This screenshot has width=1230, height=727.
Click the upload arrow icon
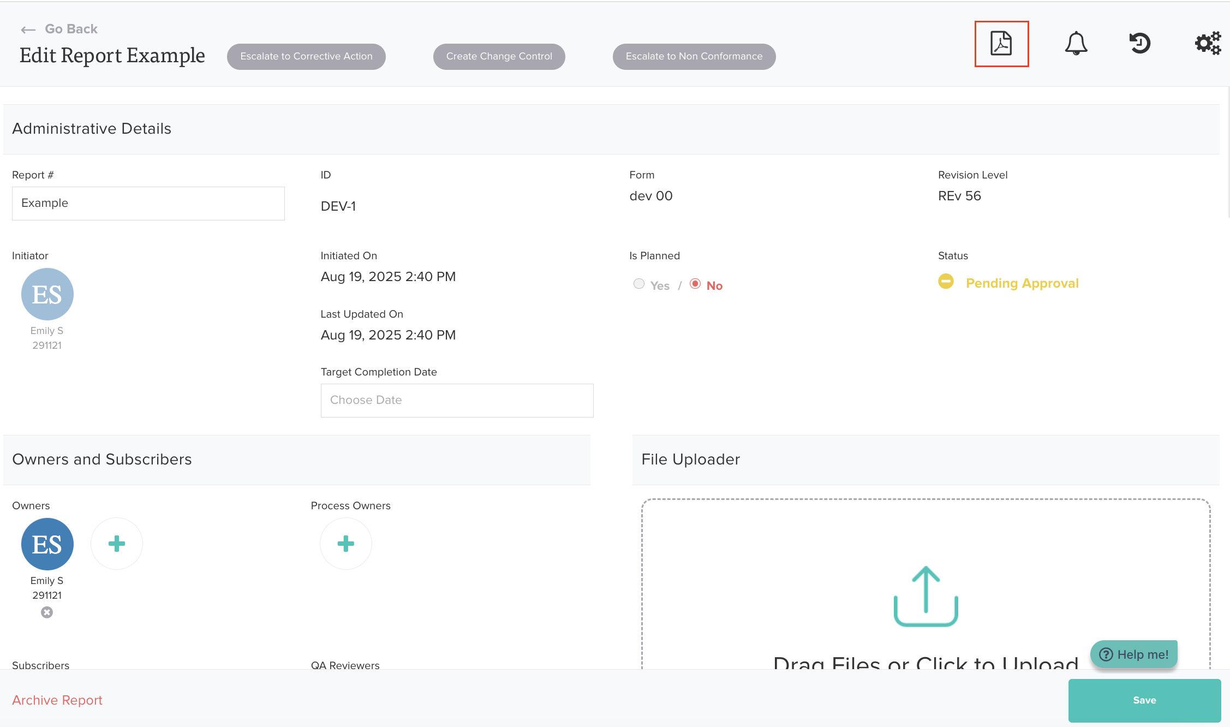click(x=926, y=596)
